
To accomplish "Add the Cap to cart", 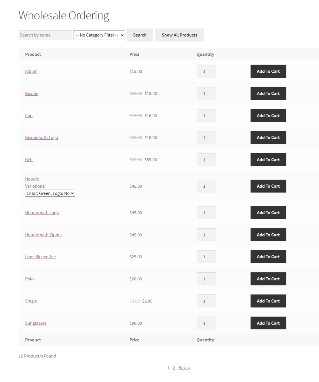I will [268, 115].
